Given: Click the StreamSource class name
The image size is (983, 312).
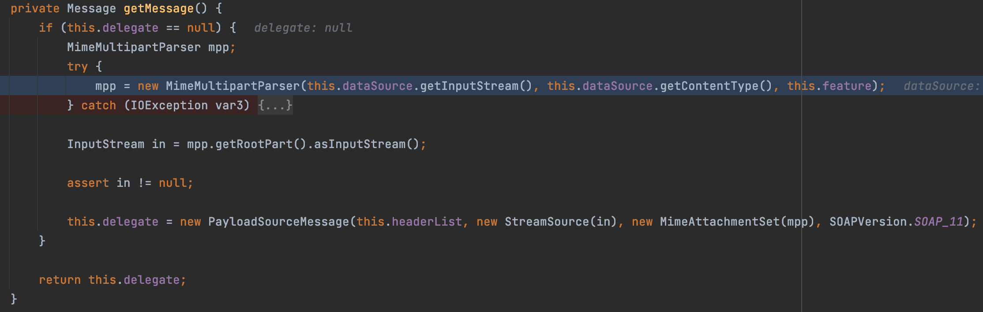Looking at the screenshot, I should (547, 222).
